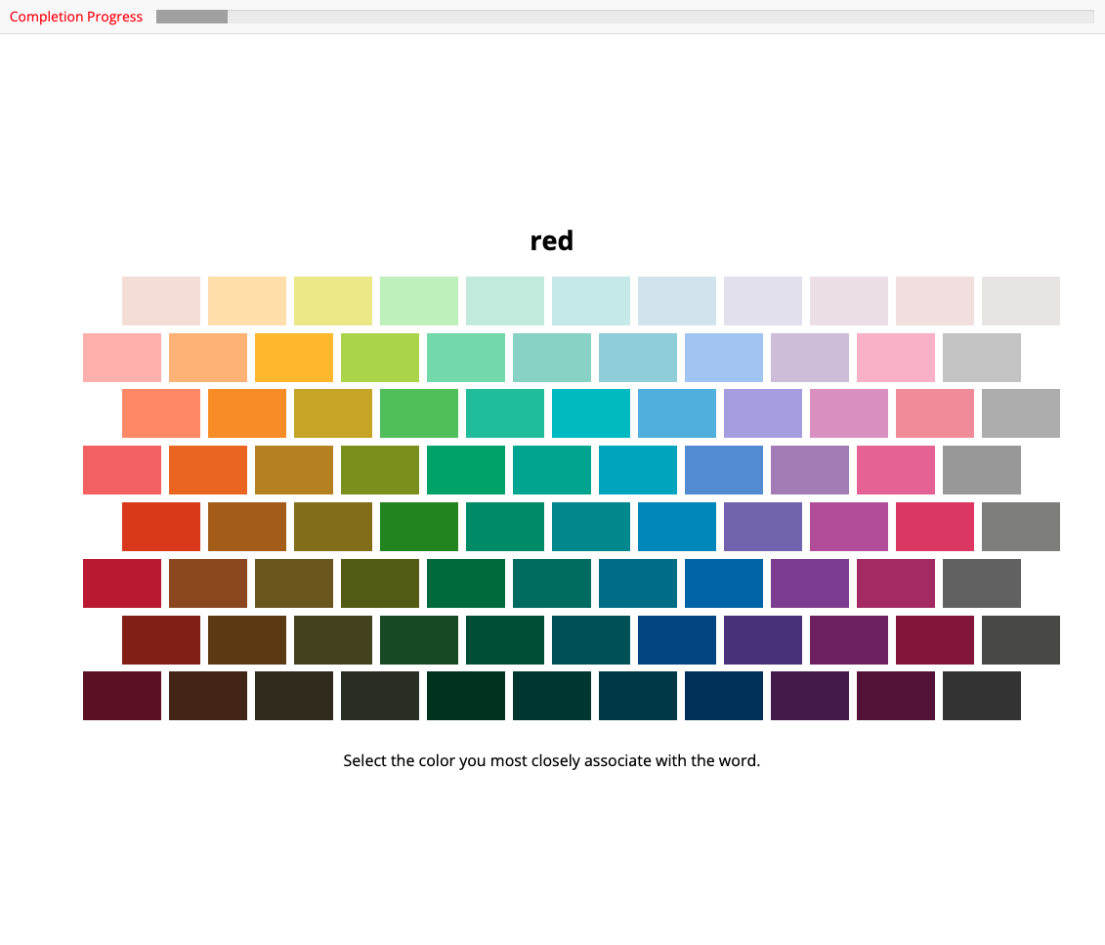The height and width of the screenshot is (945, 1105).
Task: Select the lime green swatch
Action: 380,358
